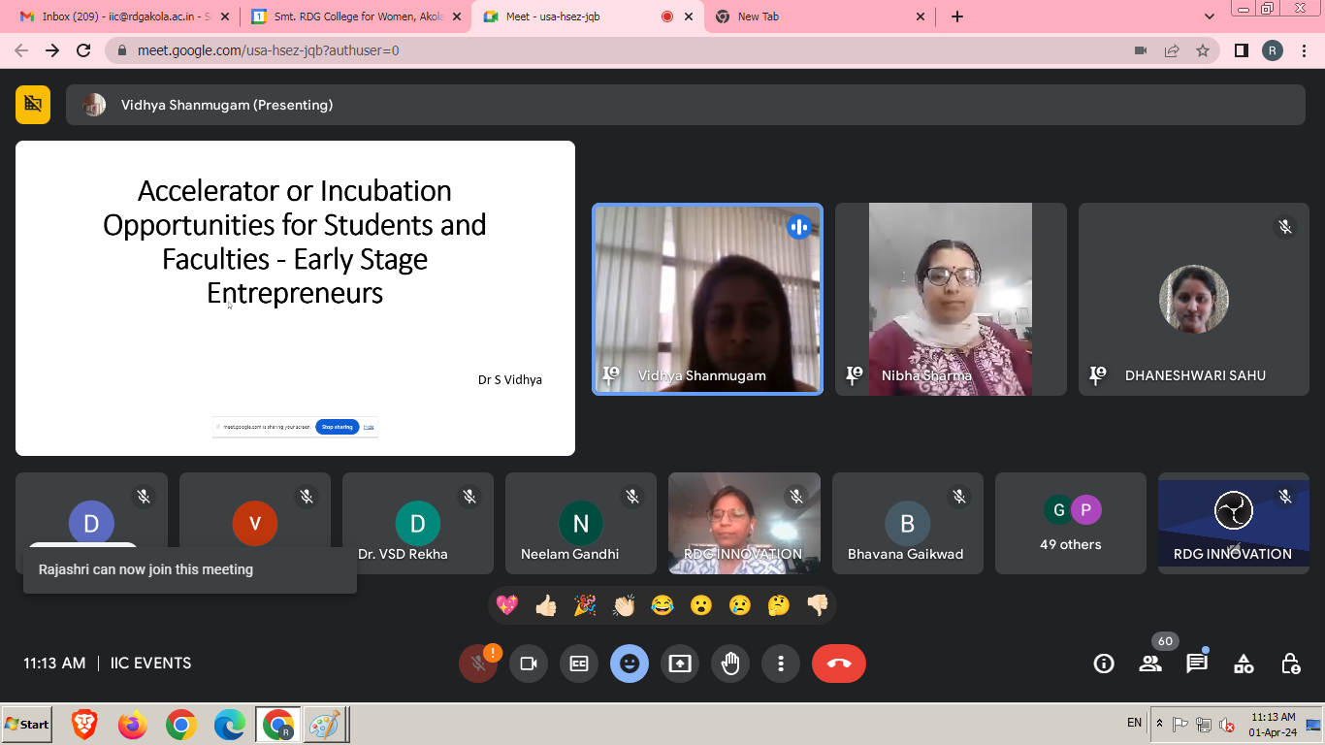Click Bhavana Gaikwad's participant tile
Image resolution: width=1325 pixels, height=745 pixels.
pos(908,523)
